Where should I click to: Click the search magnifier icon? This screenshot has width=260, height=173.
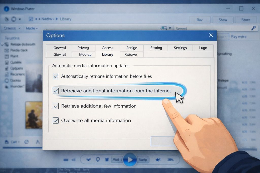[x=253, y=28]
